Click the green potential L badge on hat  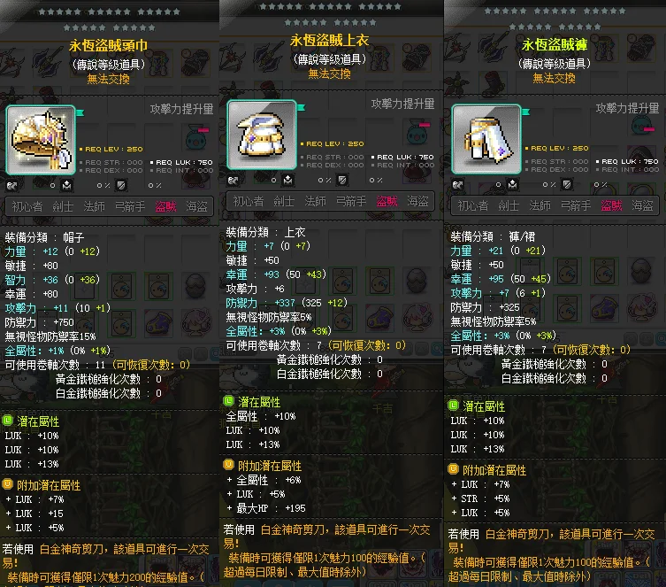pos(8,421)
